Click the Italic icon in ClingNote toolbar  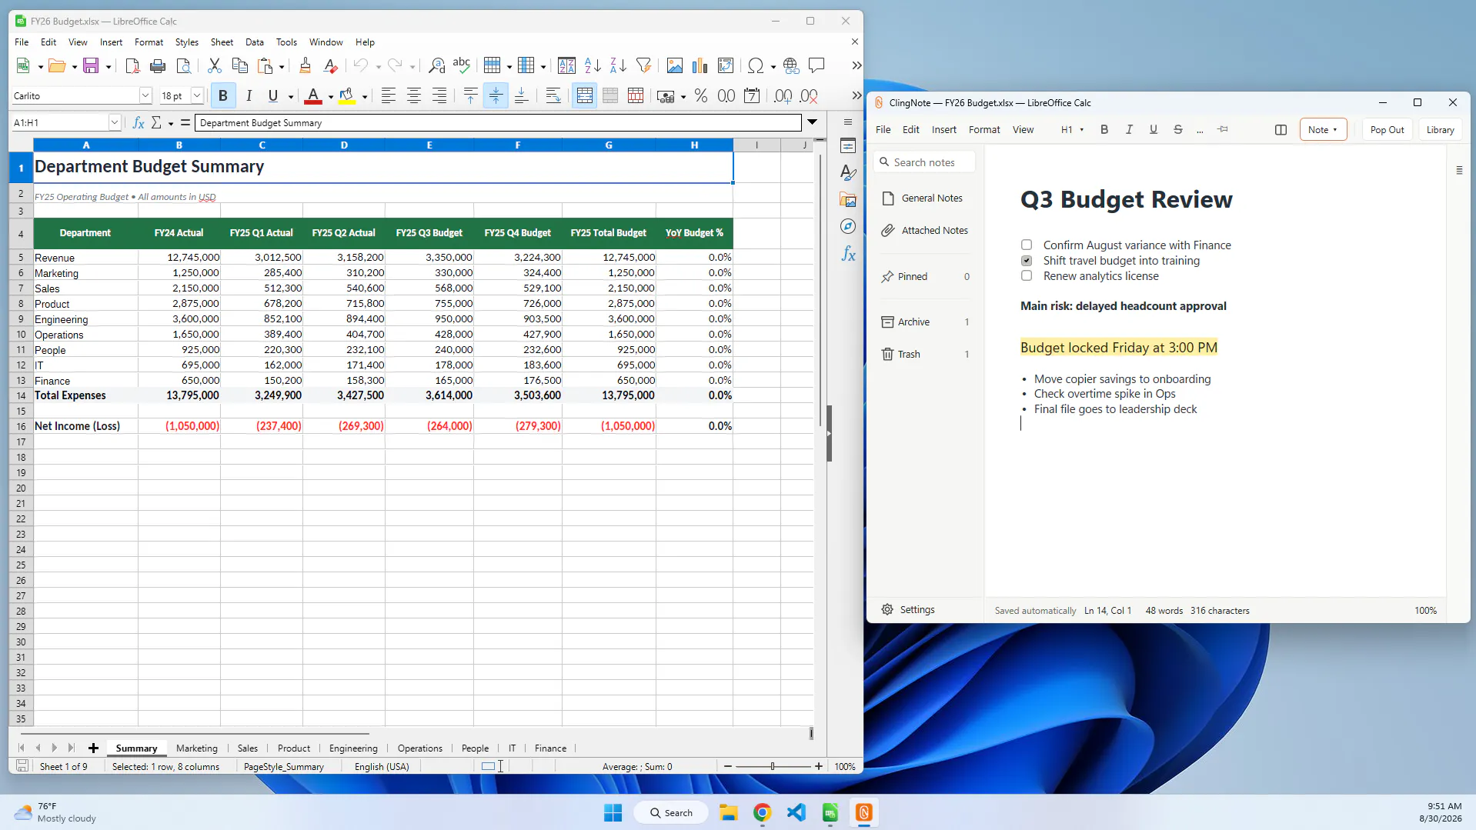pos(1129,129)
